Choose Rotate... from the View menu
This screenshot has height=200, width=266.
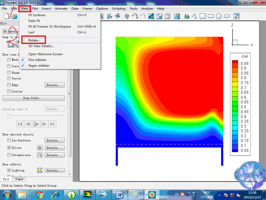click(60, 40)
